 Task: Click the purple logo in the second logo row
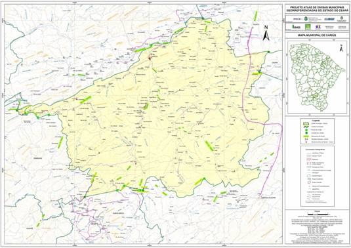[318, 27]
